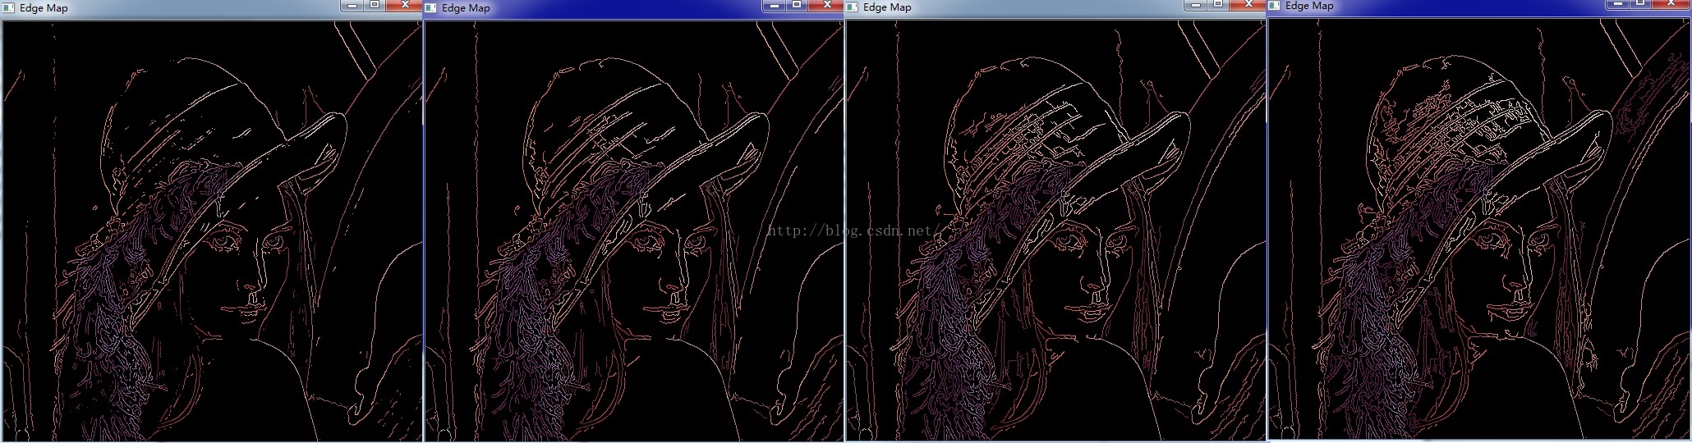The height and width of the screenshot is (443, 1692).
Task: Click the edge image in the second Edge Map window
Action: tap(634, 231)
